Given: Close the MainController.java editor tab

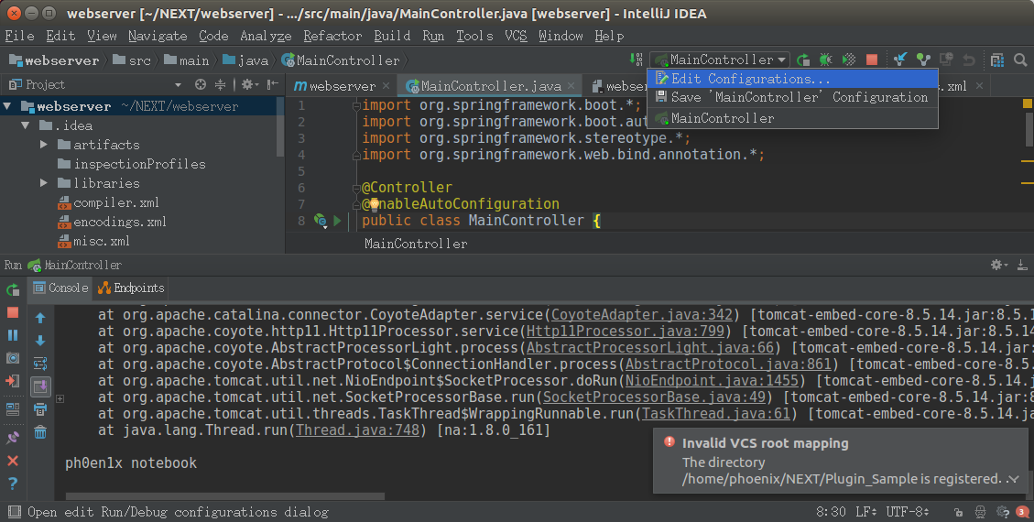Looking at the screenshot, I should [x=571, y=86].
